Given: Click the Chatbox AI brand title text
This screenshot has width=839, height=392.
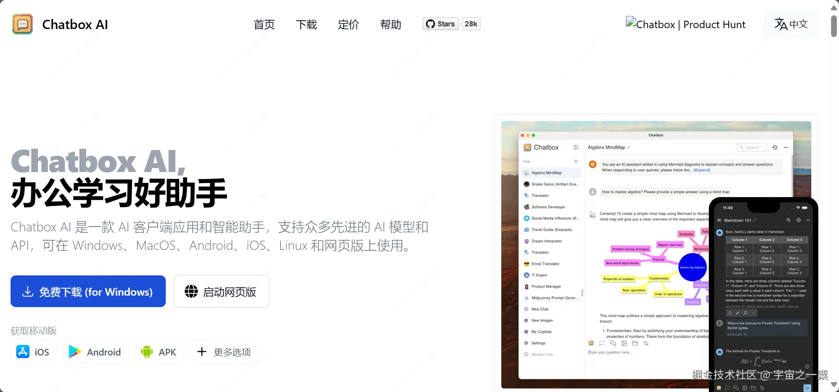Looking at the screenshot, I should pos(75,25).
